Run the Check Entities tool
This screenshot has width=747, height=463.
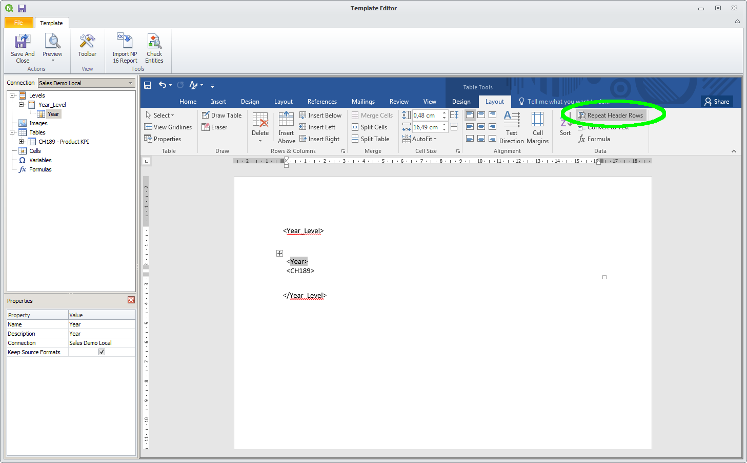[x=154, y=42]
